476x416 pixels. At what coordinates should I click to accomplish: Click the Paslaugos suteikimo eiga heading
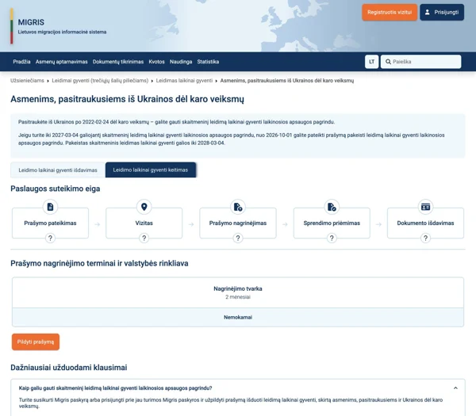point(56,189)
